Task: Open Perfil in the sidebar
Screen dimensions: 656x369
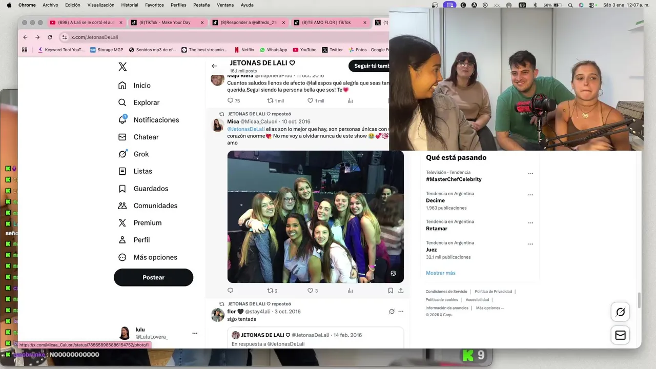Action: pyautogui.click(x=134, y=240)
